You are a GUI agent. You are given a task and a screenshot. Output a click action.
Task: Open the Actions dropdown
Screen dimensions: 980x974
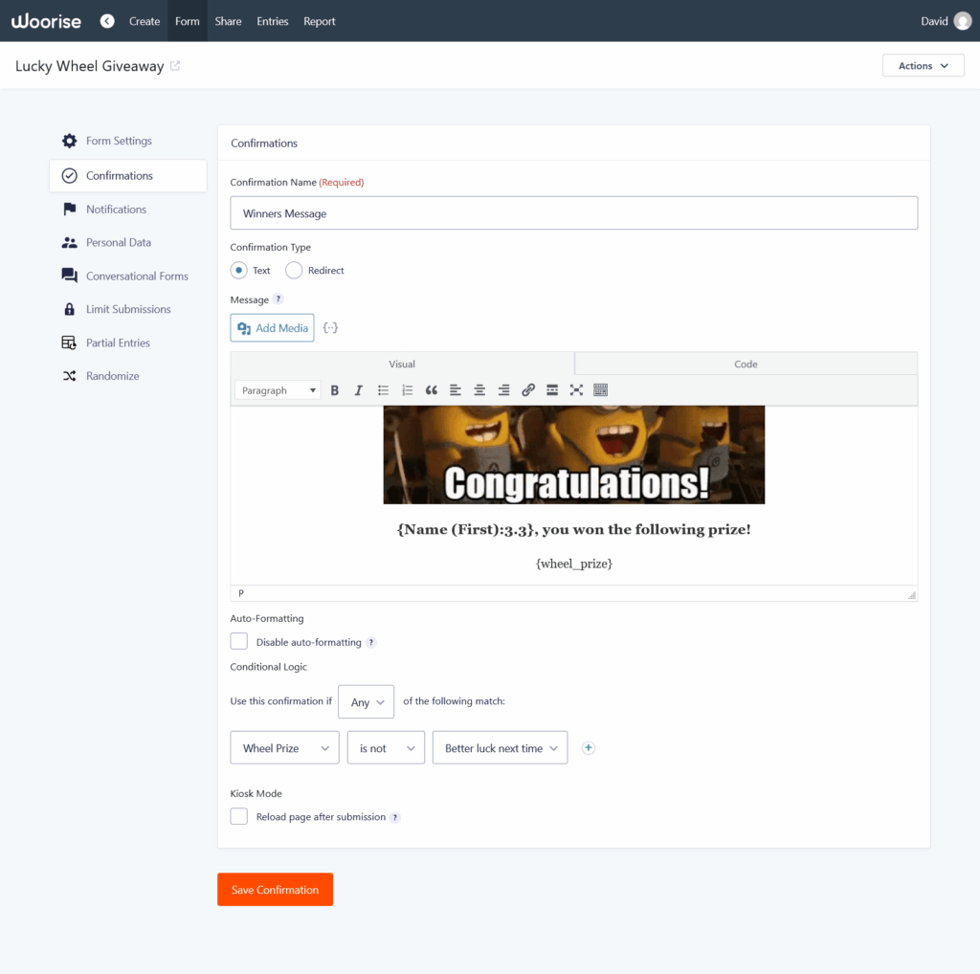924,66
